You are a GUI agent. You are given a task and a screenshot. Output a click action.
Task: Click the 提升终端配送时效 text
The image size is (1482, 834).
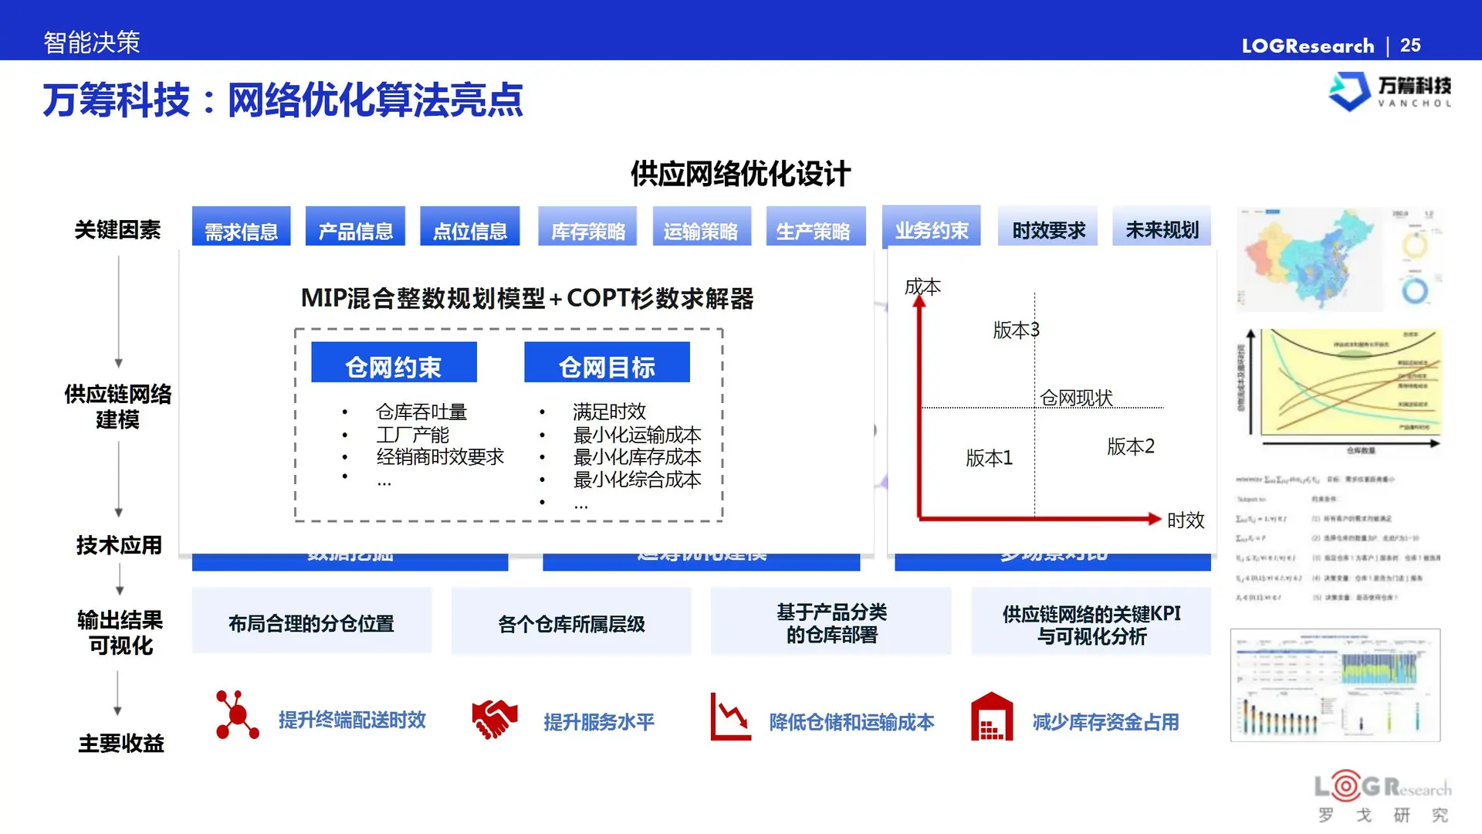(352, 720)
